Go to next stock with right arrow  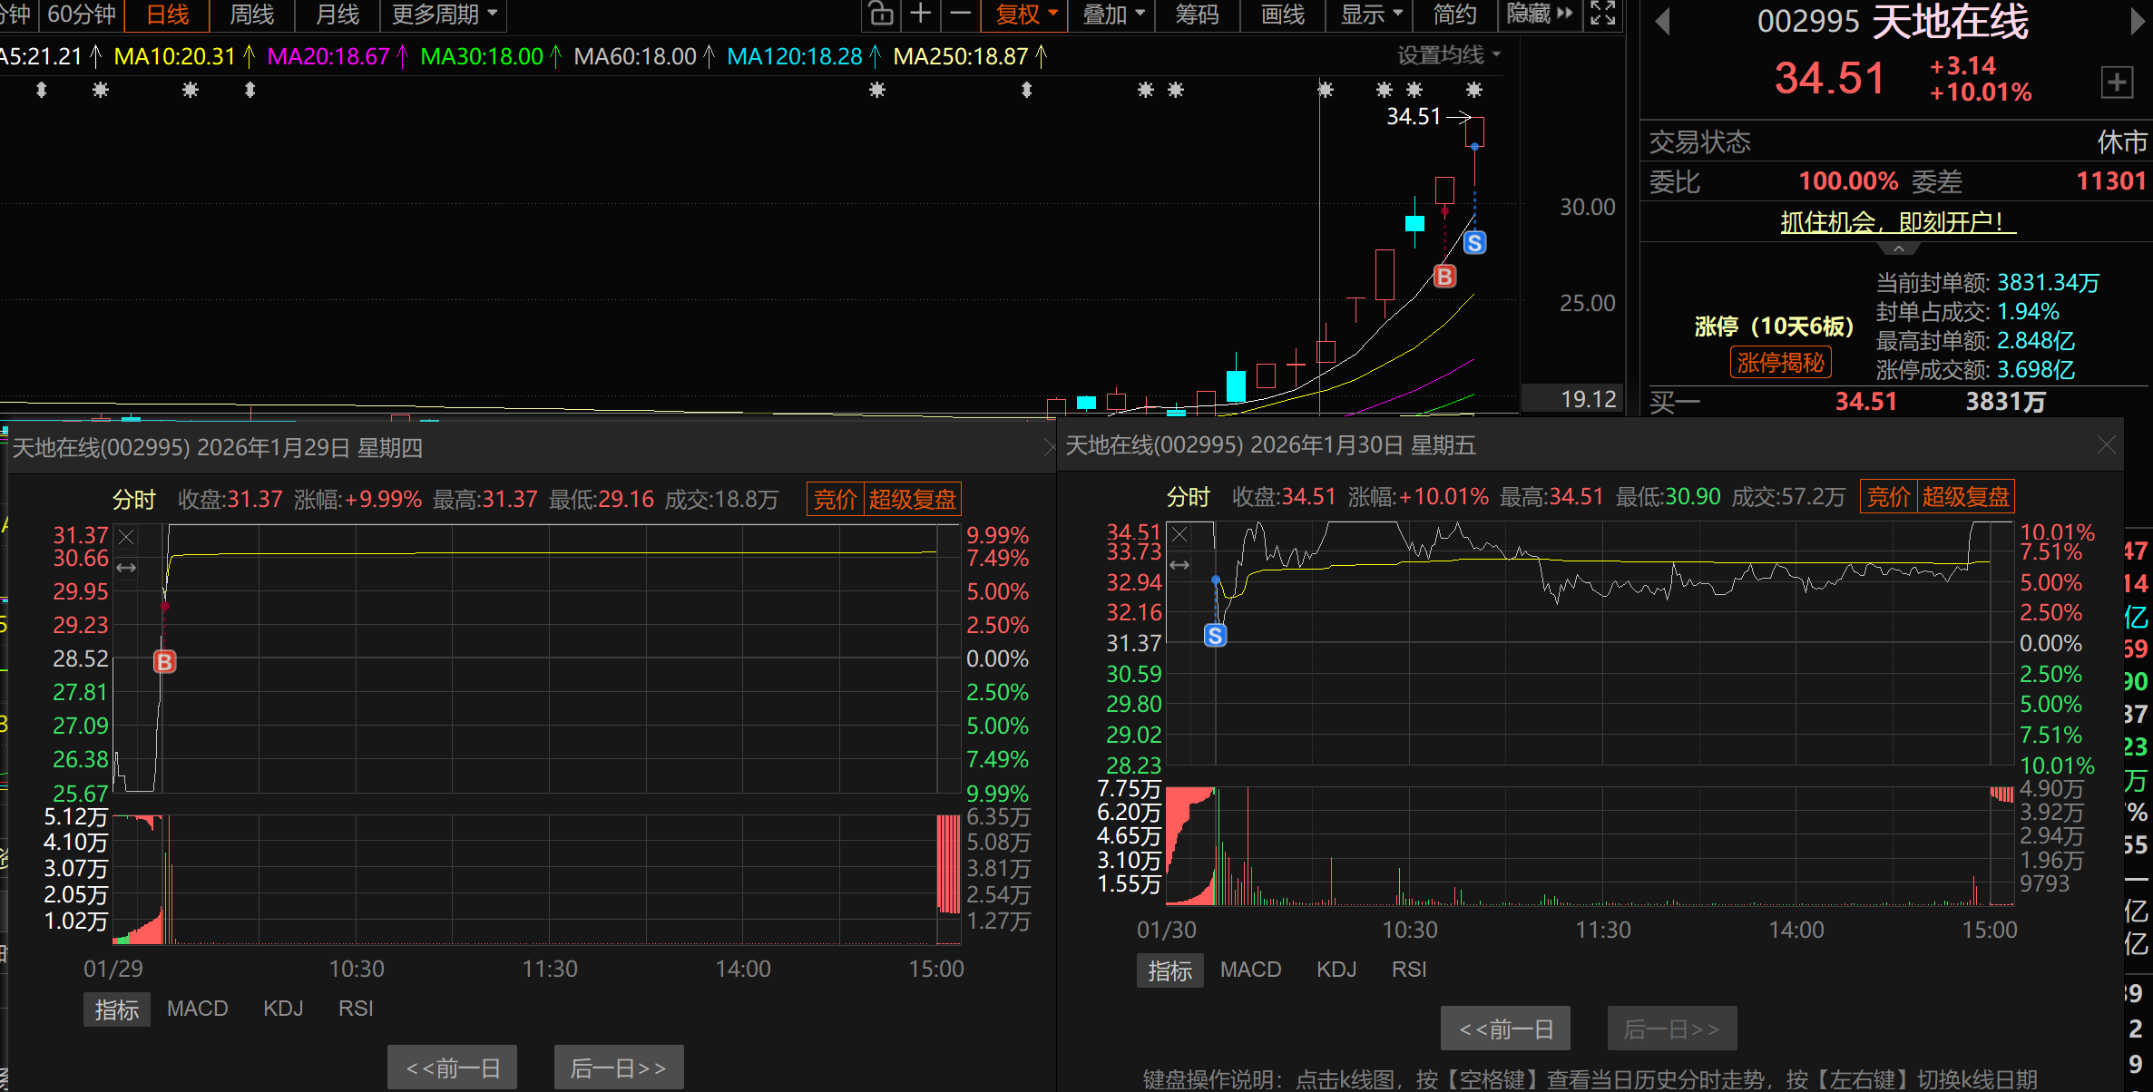[x=2138, y=21]
